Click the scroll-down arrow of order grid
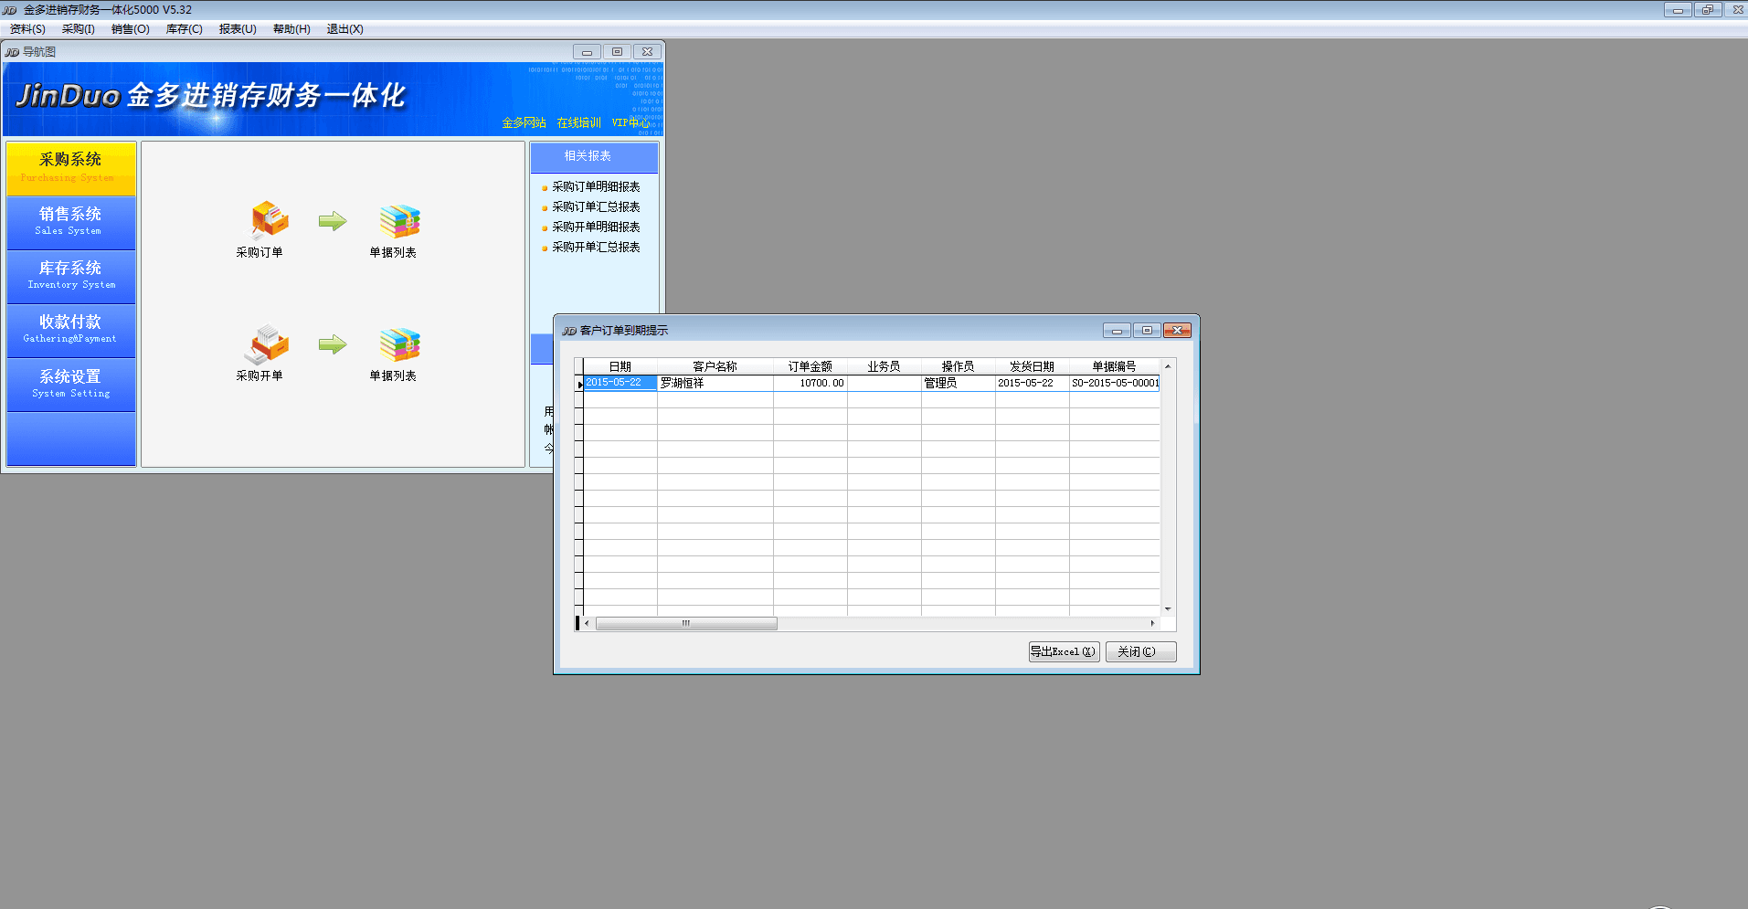 1167,609
